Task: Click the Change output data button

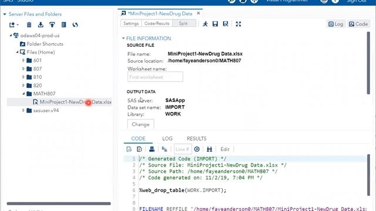Action: point(140,124)
